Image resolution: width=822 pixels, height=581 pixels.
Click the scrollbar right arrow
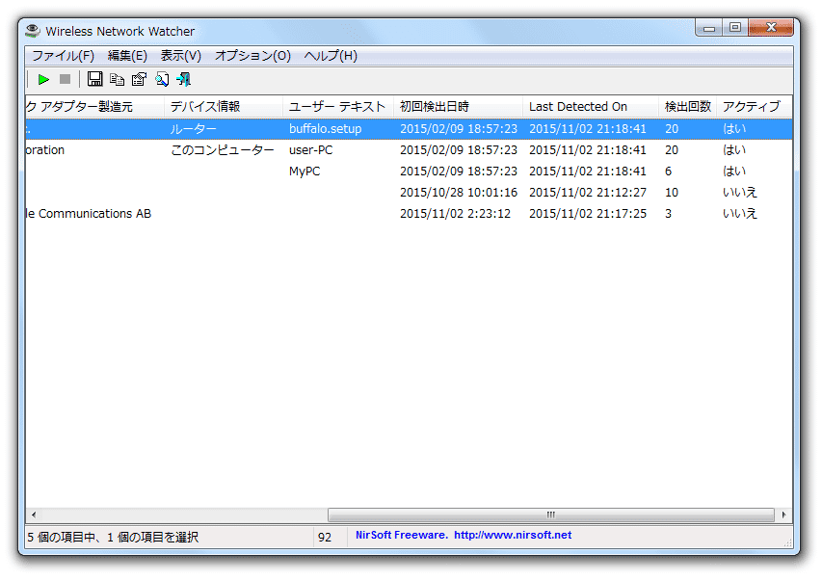coord(783,515)
